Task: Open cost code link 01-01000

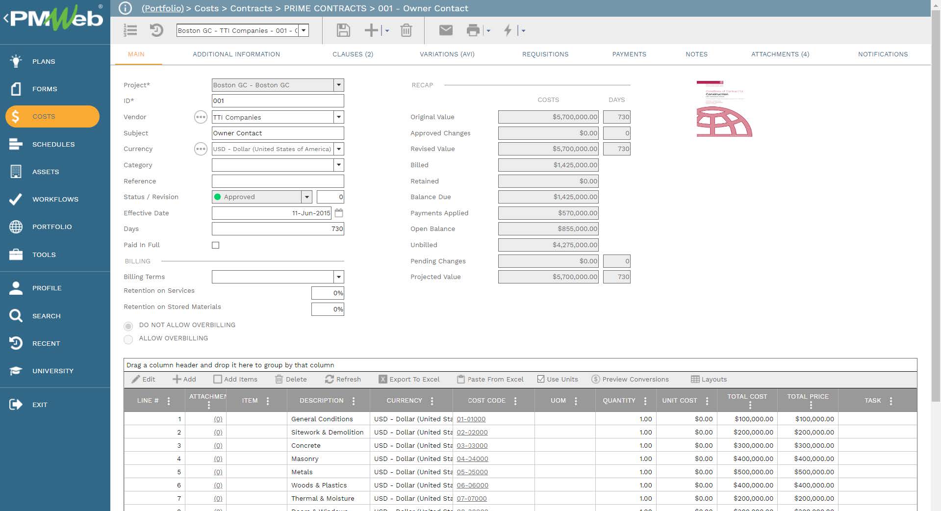Action: tap(471, 419)
